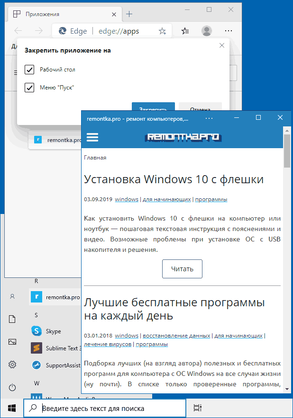Click remontka.pro app entry in Edge apps
293x418 pixels.
pos(55,140)
